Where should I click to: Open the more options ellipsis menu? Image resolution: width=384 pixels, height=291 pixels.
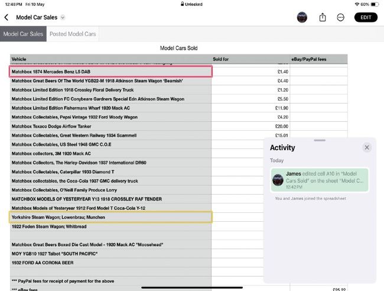pyautogui.click(x=340, y=17)
